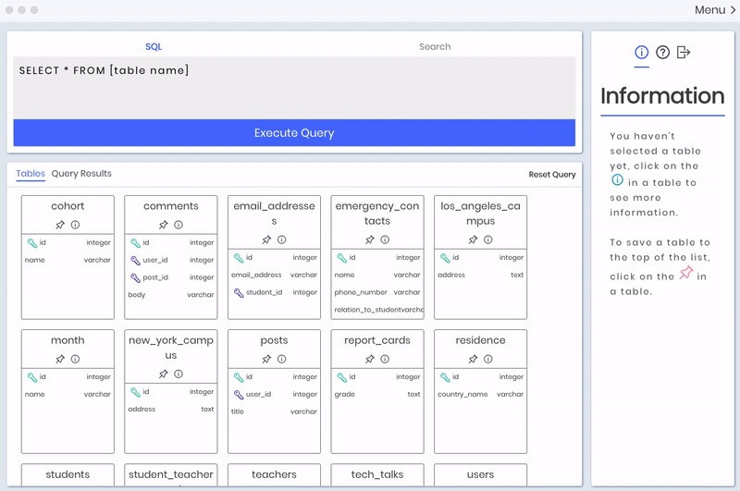Expand the Menu chevron

click(x=733, y=10)
